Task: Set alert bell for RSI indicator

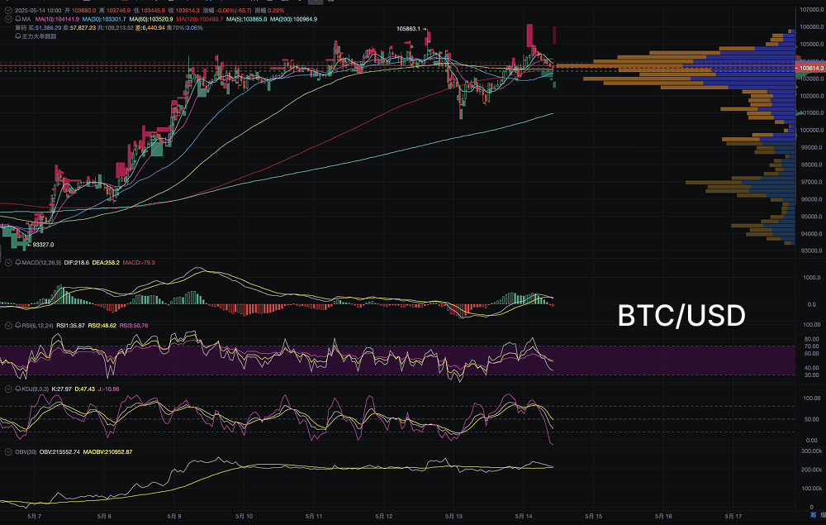Action: coord(18,326)
